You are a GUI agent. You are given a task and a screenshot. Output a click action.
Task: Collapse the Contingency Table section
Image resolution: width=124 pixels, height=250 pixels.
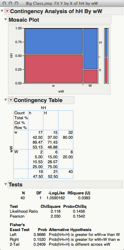coord(6,100)
